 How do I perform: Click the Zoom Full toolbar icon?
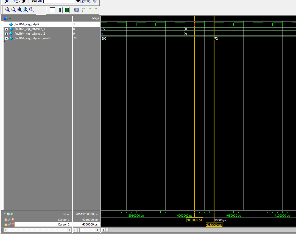click(19, 10)
